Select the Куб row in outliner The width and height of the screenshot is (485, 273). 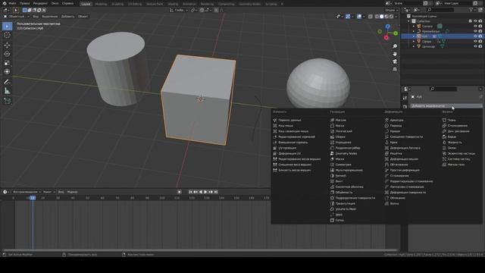point(443,36)
